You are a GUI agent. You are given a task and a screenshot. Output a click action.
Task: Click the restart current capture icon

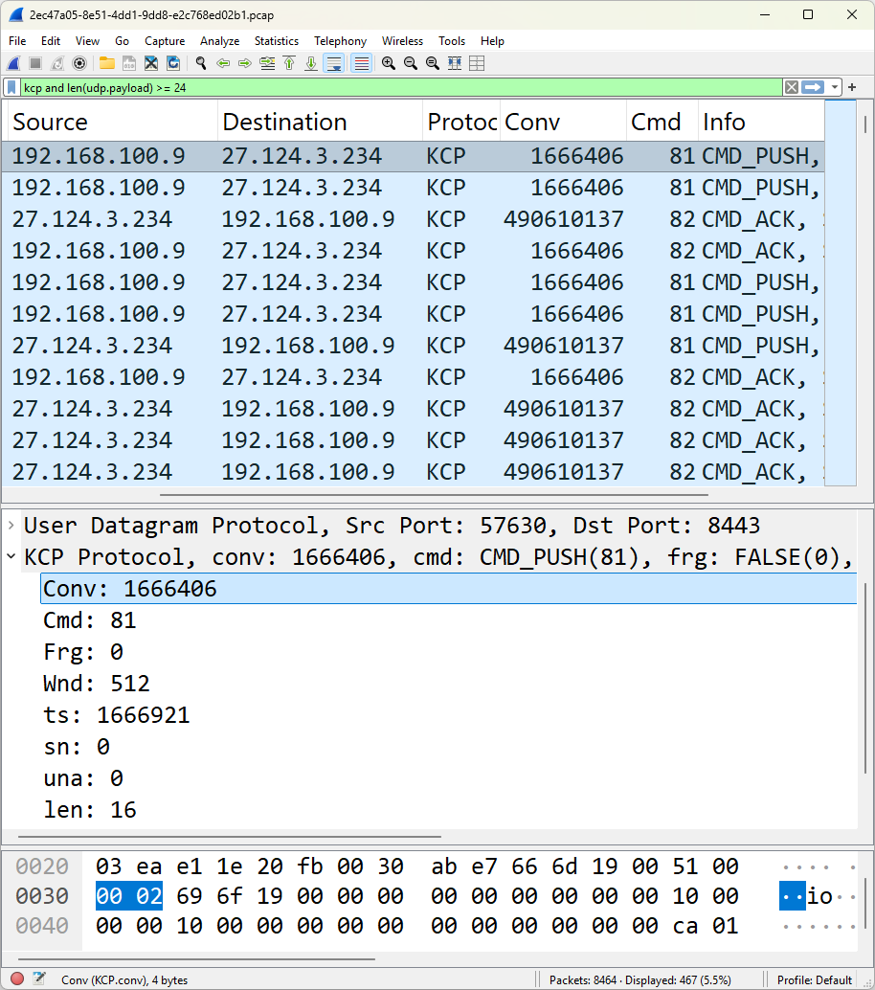tap(57, 63)
